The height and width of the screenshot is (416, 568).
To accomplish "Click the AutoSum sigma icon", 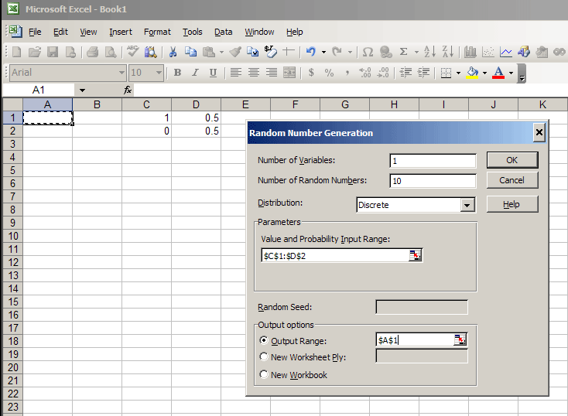I will (403, 53).
